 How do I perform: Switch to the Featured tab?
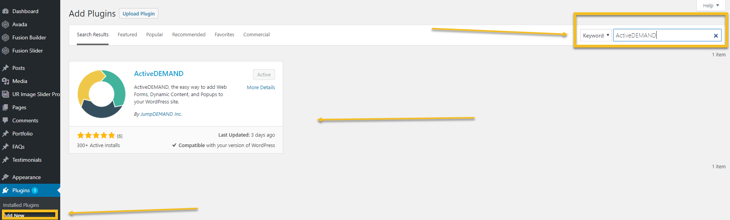127,34
